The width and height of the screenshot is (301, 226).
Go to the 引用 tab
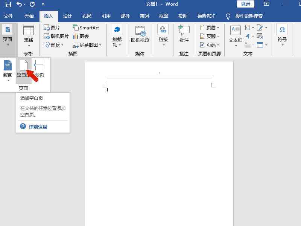coord(106,16)
